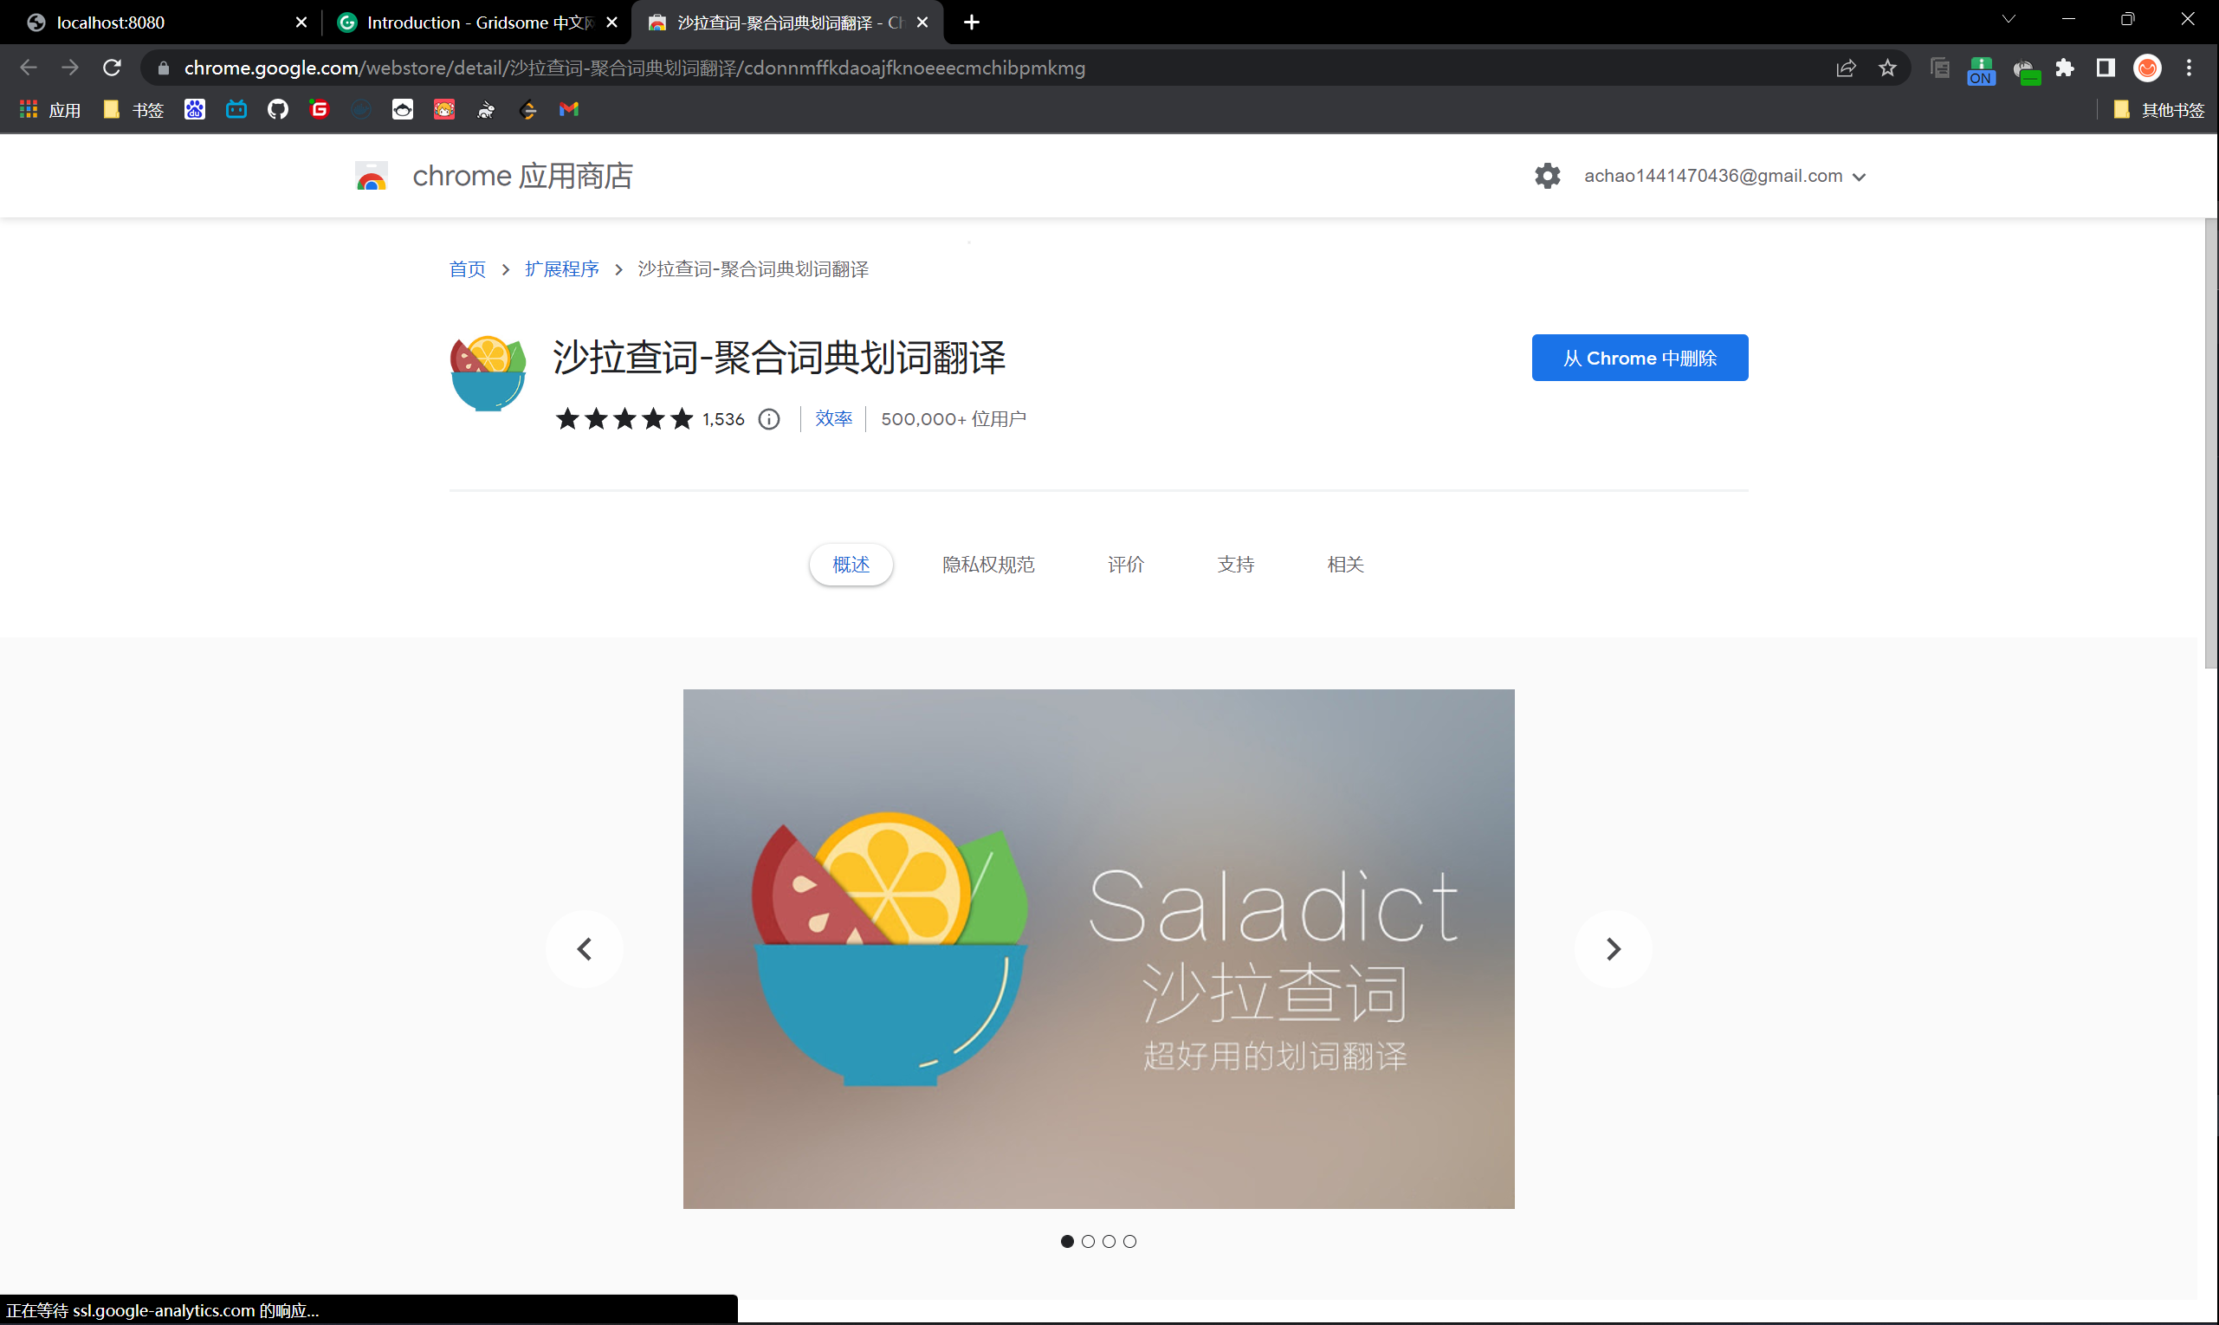The height and width of the screenshot is (1325, 2219).
Task: Open the Gmail bookmark icon
Action: pos(569,110)
